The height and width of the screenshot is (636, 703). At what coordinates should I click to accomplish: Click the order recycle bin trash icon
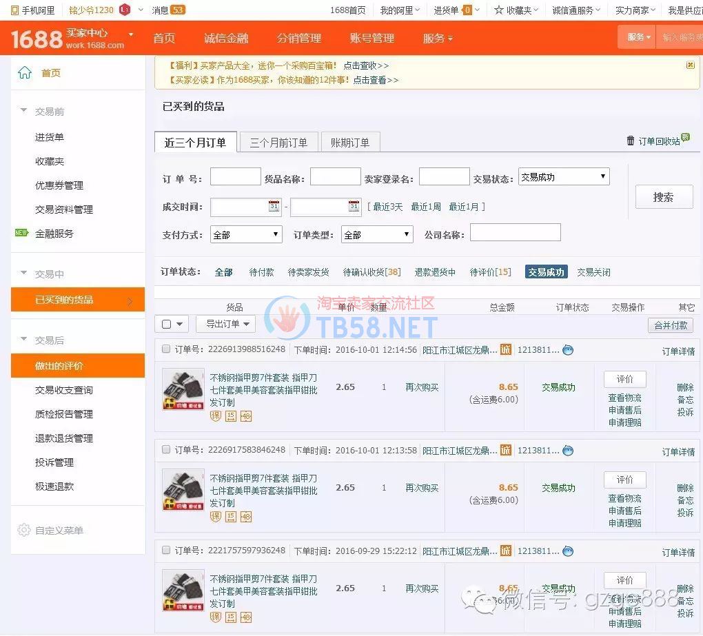pos(630,141)
